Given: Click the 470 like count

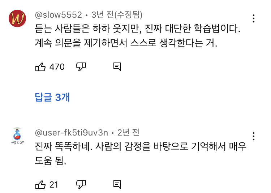Looking at the screenshot, I should point(57,67).
